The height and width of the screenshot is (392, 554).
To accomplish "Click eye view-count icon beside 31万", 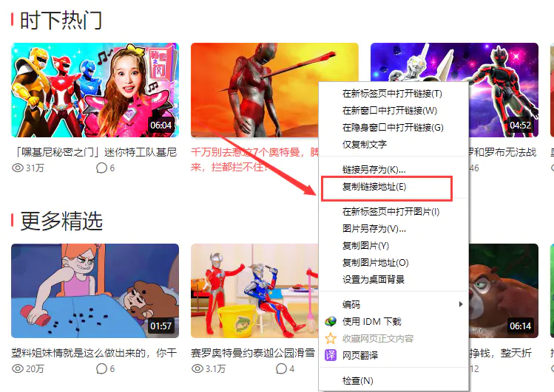I will pos(18,168).
